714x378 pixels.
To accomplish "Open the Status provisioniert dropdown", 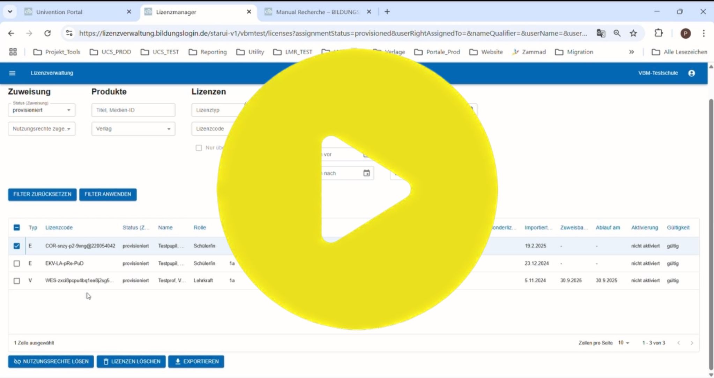I will pos(42,110).
